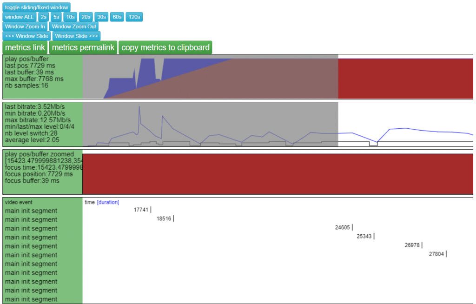Choose the 20s window size
Viewport: 476px width, 304px height.
point(86,17)
